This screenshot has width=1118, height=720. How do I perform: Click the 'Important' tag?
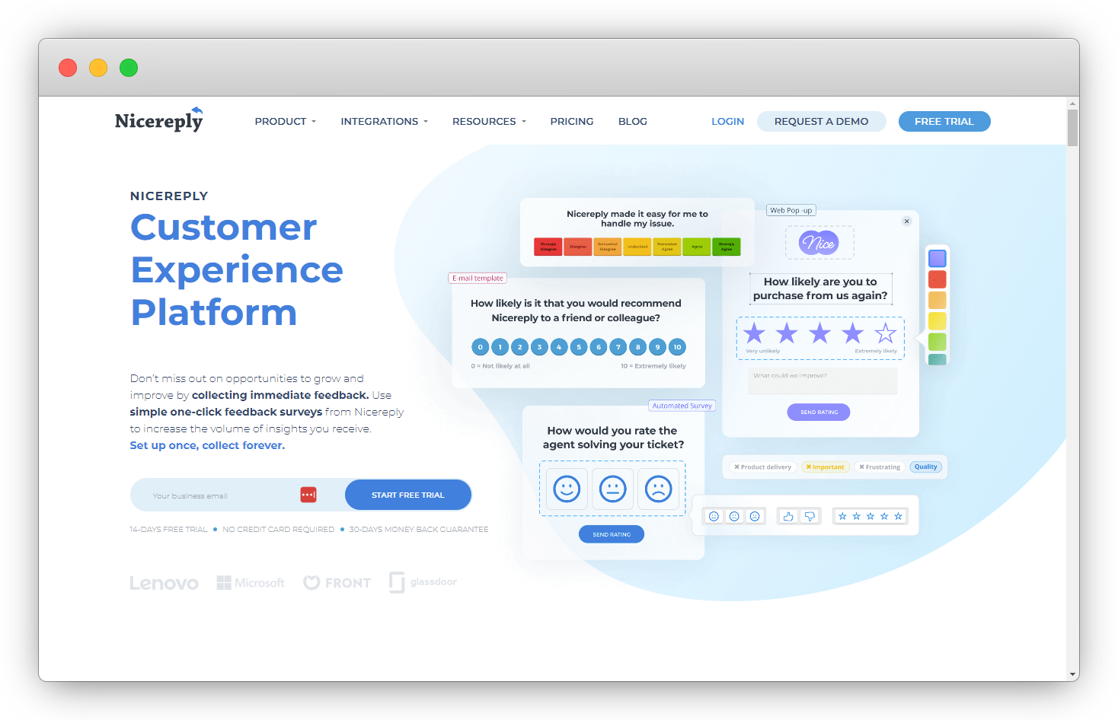[x=826, y=467]
